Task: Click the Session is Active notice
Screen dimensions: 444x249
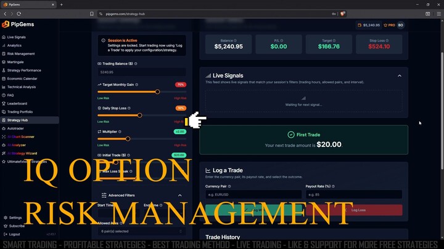Action: (142, 45)
